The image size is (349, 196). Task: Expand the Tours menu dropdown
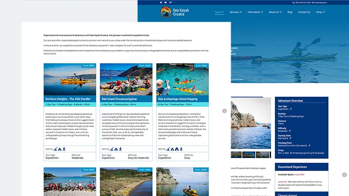(x=219, y=12)
